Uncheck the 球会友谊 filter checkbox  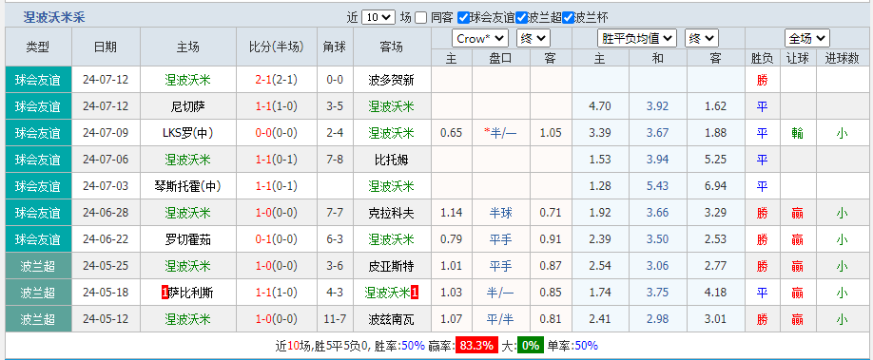463,18
